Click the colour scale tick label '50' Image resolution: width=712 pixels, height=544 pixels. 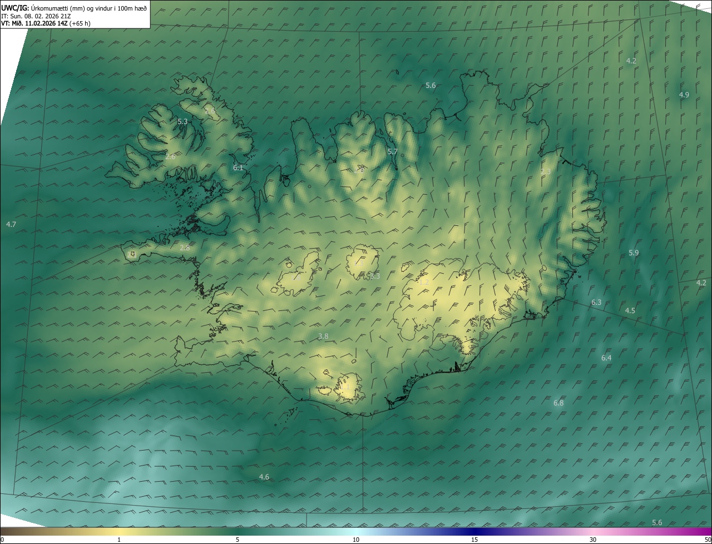708,540
